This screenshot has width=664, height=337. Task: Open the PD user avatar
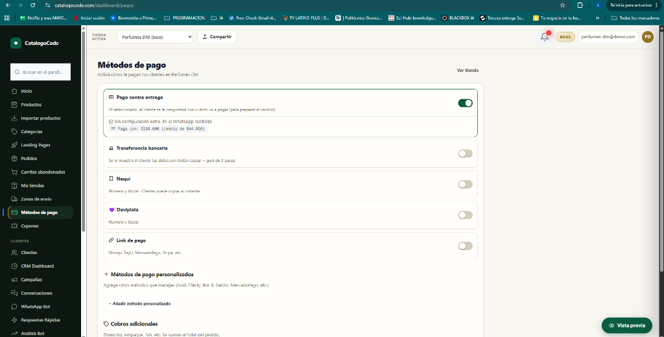pos(648,37)
